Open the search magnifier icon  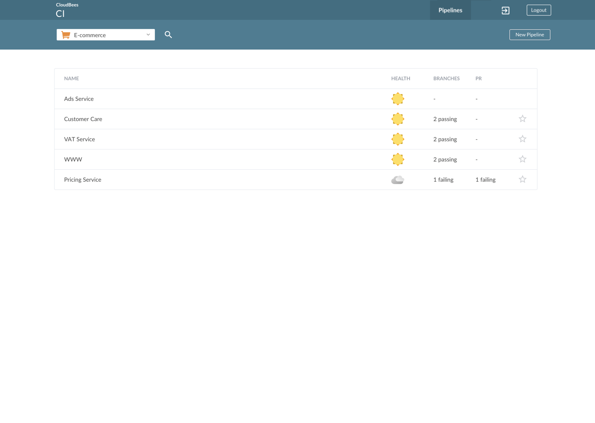coord(168,35)
